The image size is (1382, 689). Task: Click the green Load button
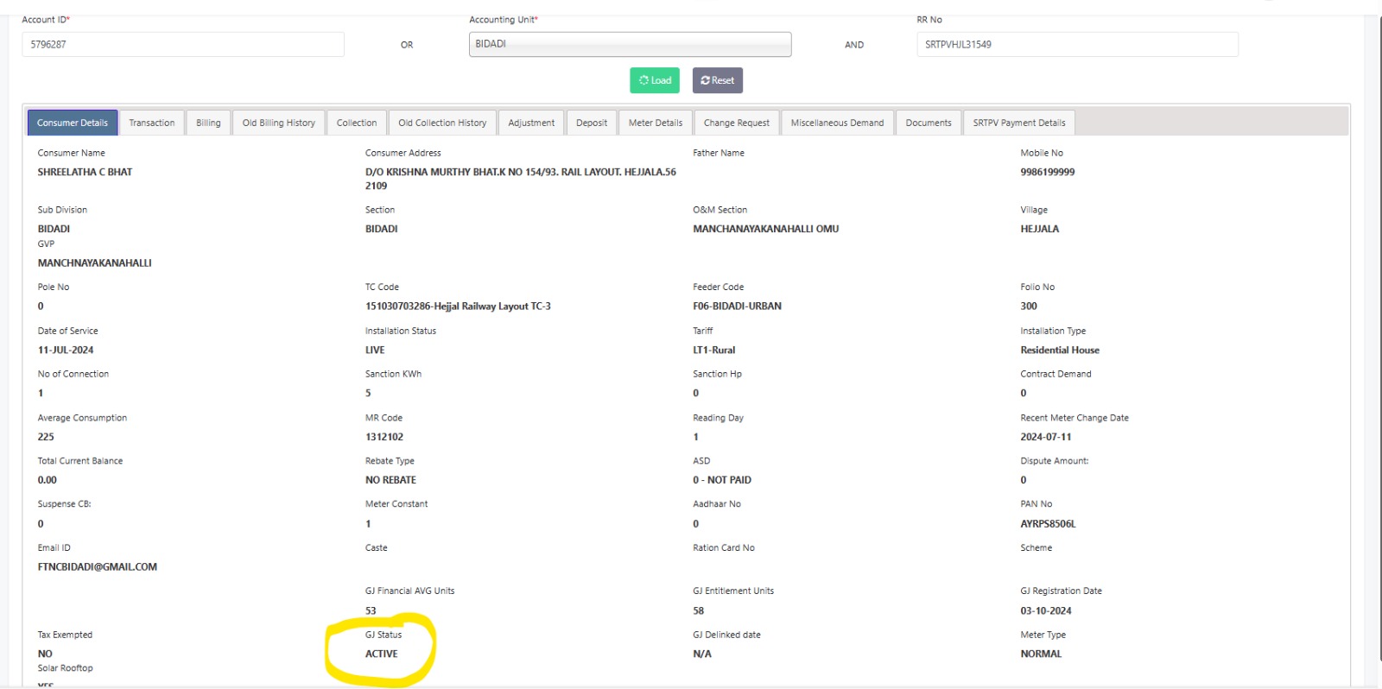click(655, 80)
